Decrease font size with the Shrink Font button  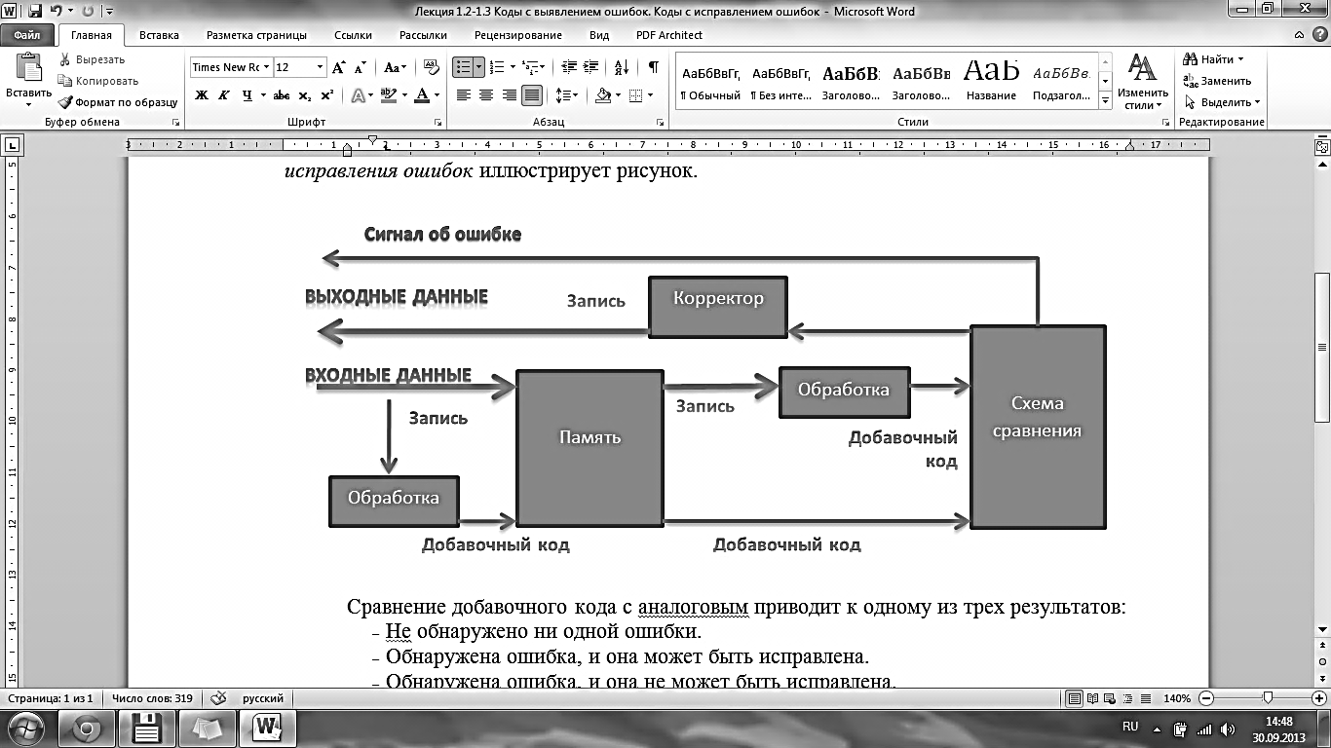360,67
